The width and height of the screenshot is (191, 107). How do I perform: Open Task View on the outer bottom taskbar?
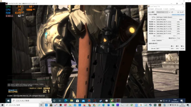click(x=41, y=105)
